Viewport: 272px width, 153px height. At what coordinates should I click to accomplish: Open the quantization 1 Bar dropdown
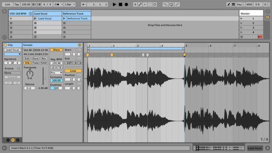[x=70, y=5]
